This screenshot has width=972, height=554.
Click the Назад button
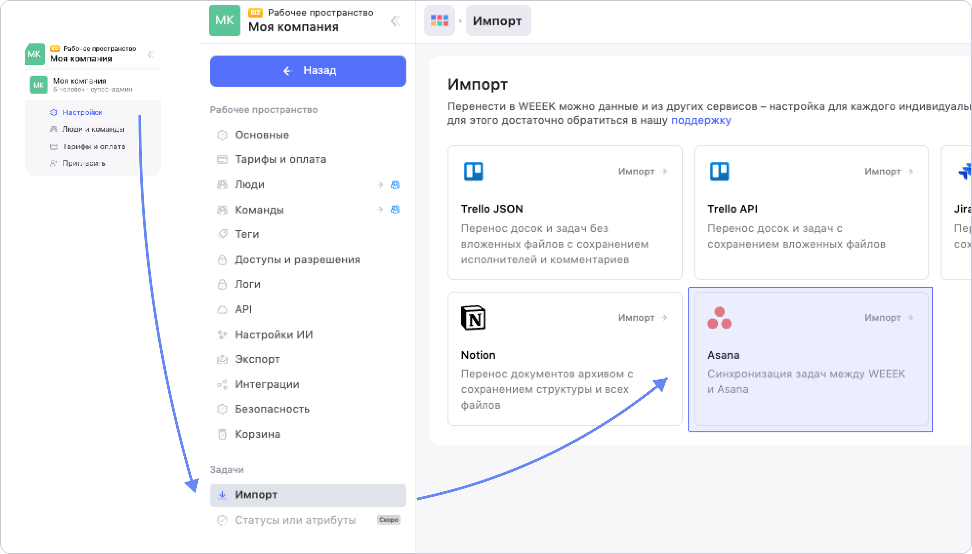coord(308,71)
